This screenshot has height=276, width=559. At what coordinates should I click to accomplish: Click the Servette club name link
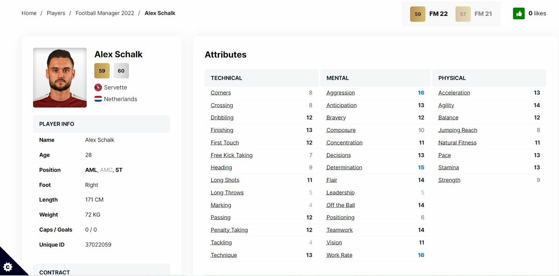pyautogui.click(x=116, y=87)
